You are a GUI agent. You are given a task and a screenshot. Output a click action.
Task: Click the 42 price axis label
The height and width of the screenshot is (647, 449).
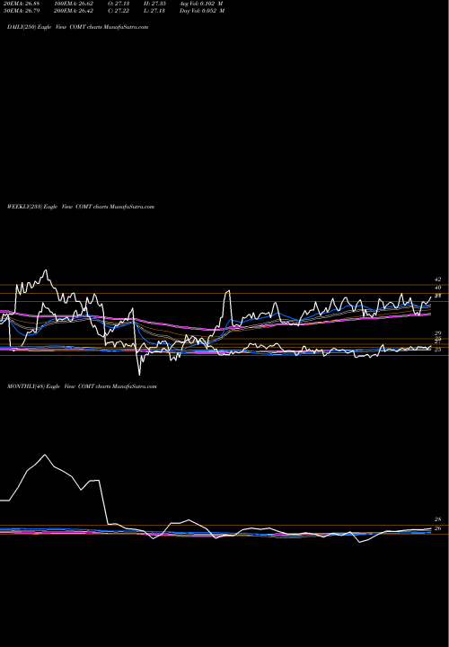pos(438,279)
